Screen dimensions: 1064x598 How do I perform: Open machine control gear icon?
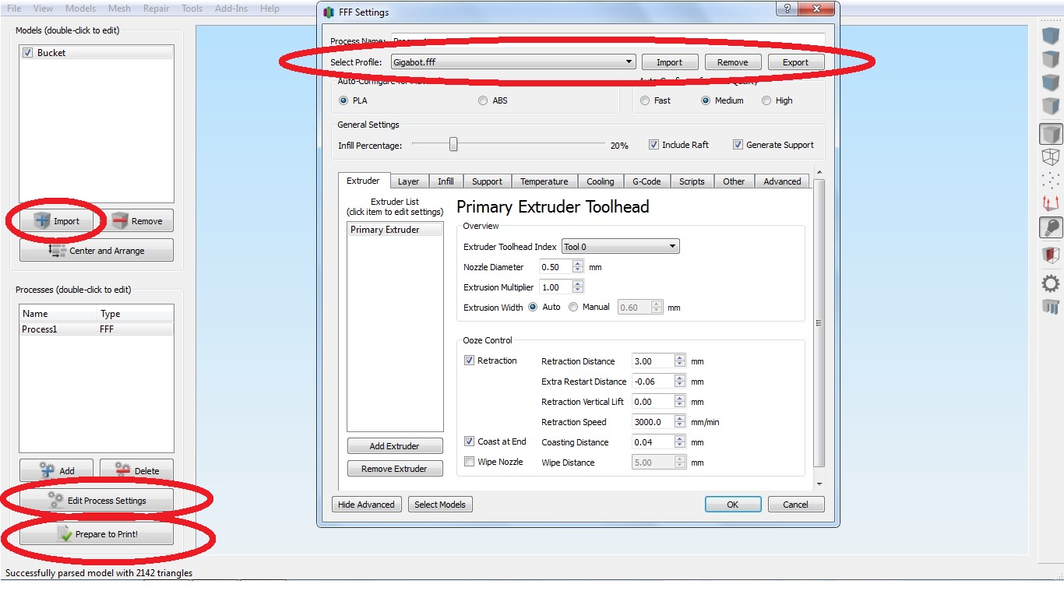(x=1051, y=283)
